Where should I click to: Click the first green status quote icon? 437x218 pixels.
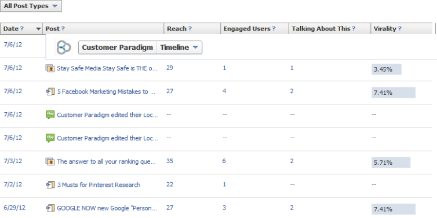pos(50,115)
